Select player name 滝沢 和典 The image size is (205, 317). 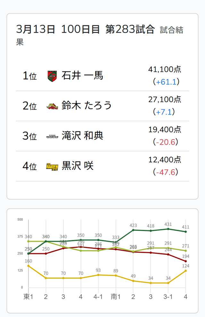tap(82, 136)
